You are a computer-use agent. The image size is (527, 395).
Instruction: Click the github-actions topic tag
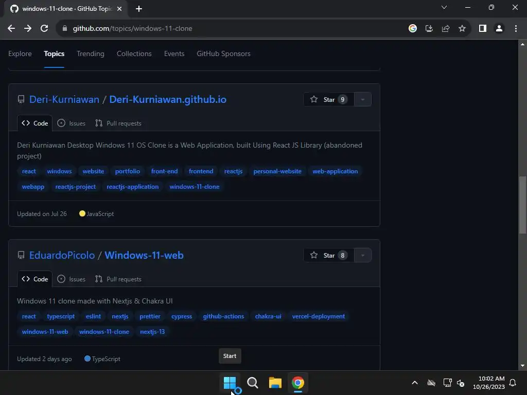[223, 316]
